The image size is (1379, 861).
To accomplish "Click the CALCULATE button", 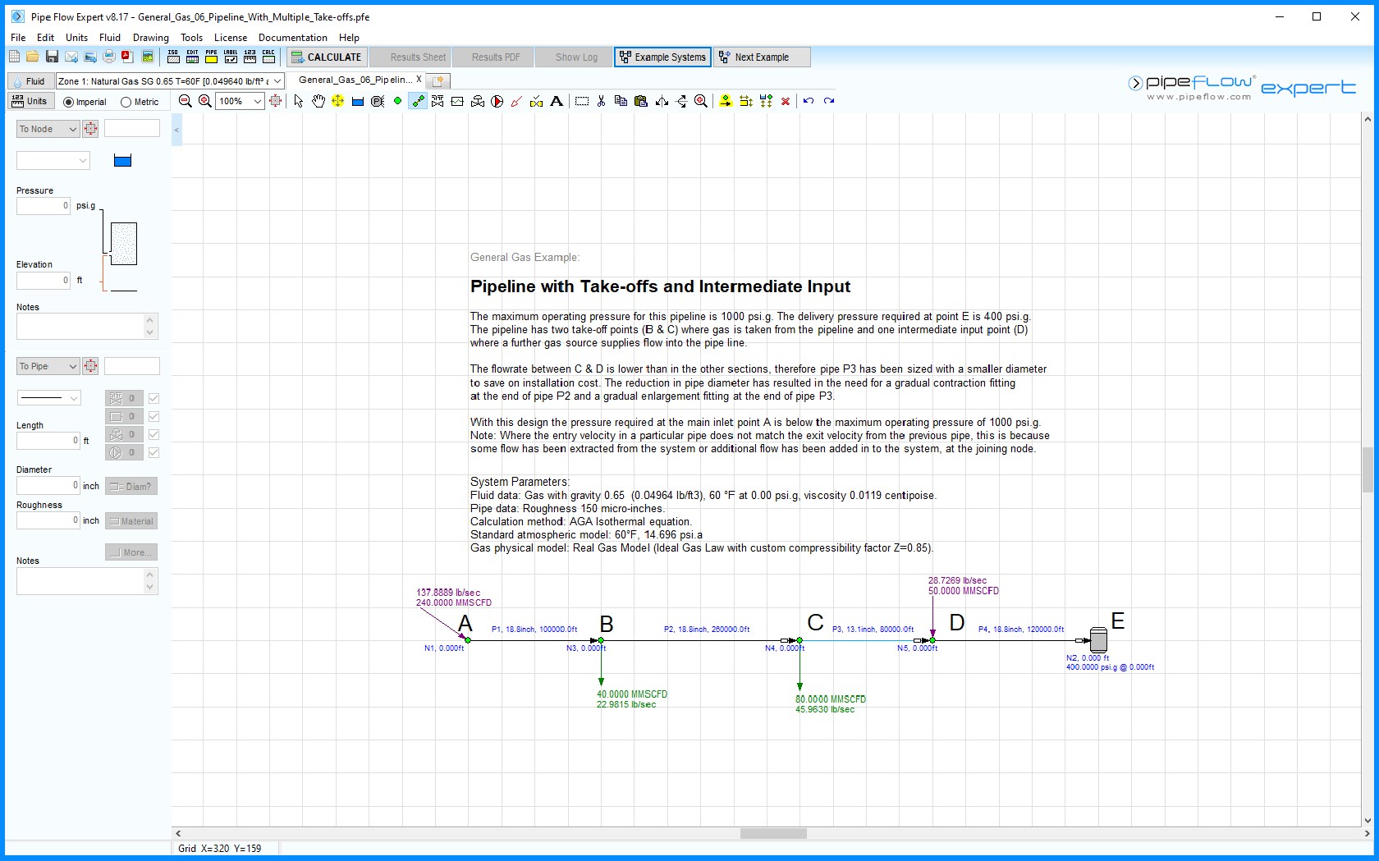I will pyautogui.click(x=327, y=57).
